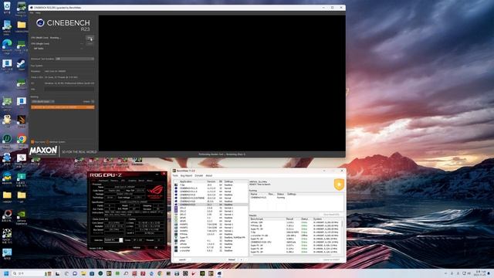The height and width of the screenshot is (278, 494).
Task: Select Super PI row icon in BenchMate
Action: click(176, 237)
